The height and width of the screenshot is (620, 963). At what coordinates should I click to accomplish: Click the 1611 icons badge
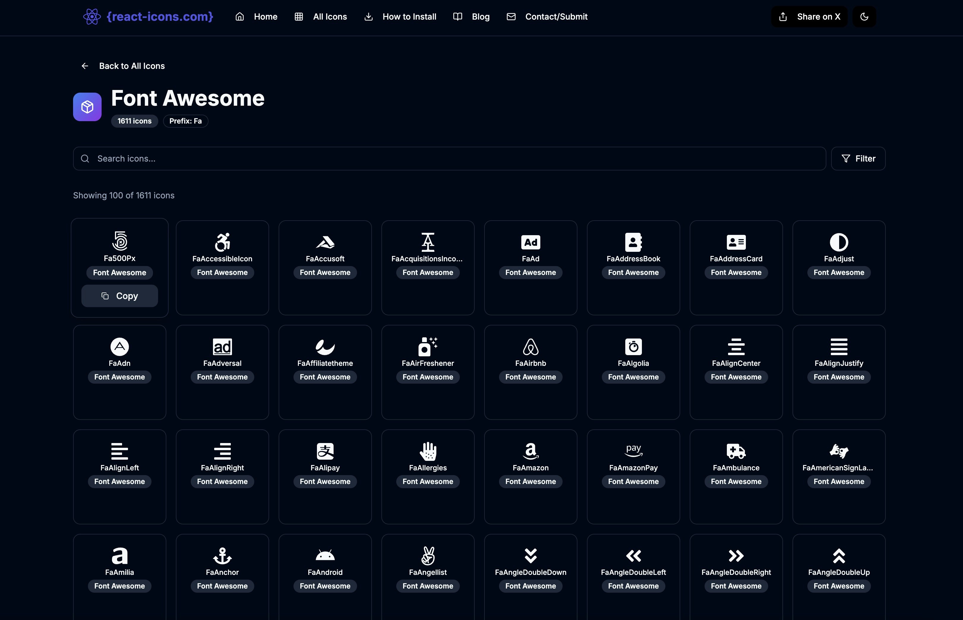pyautogui.click(x=134, y=121)
